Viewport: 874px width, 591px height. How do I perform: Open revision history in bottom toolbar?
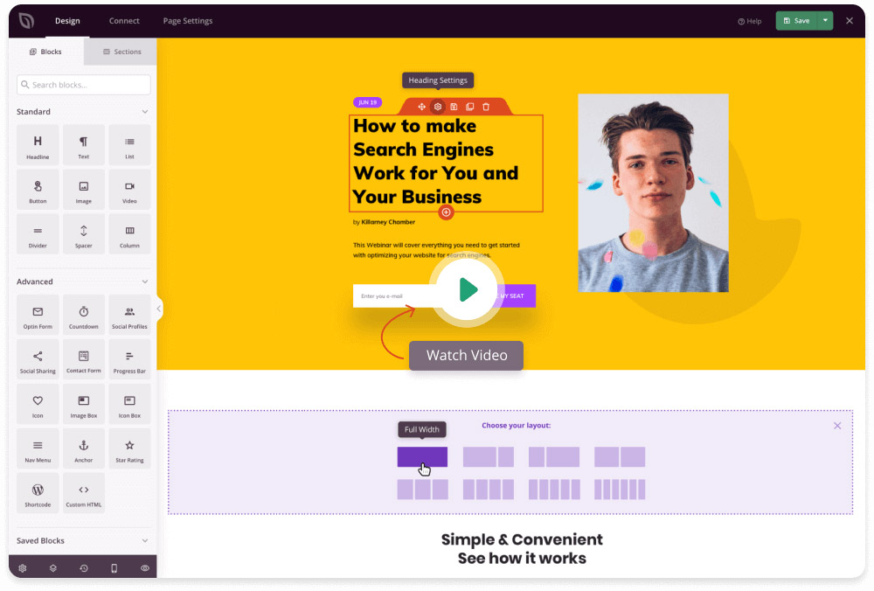coord(84,568)
